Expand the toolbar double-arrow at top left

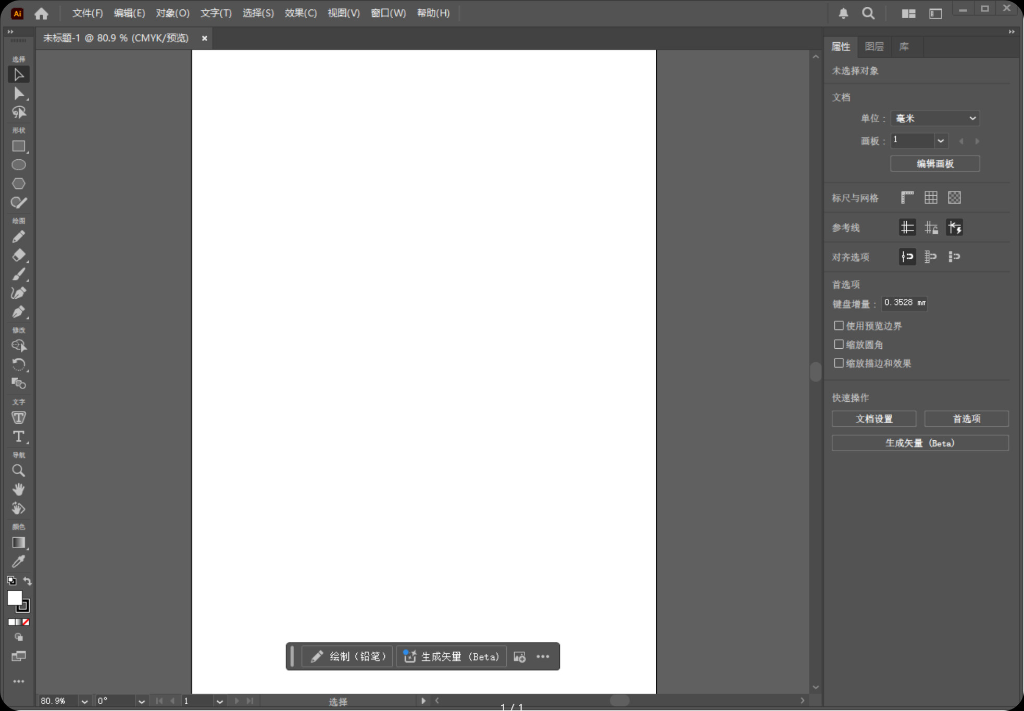click(10, 32)
